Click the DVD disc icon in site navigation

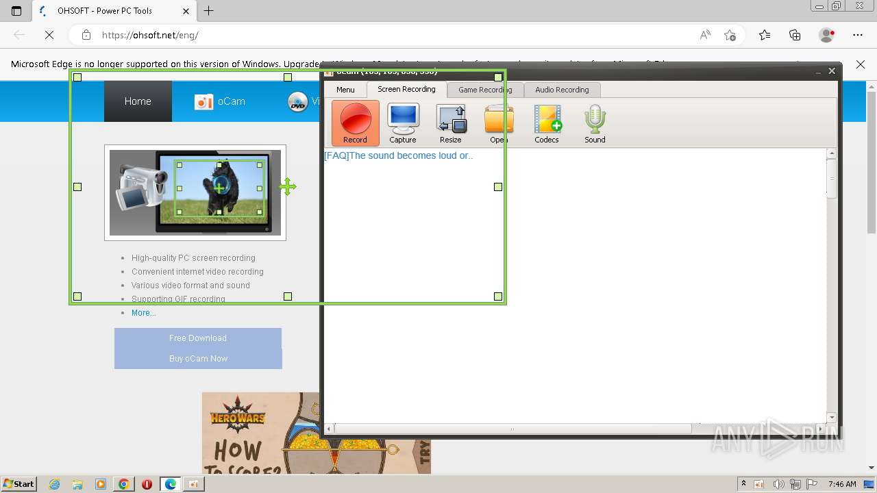tap(297, 102)
